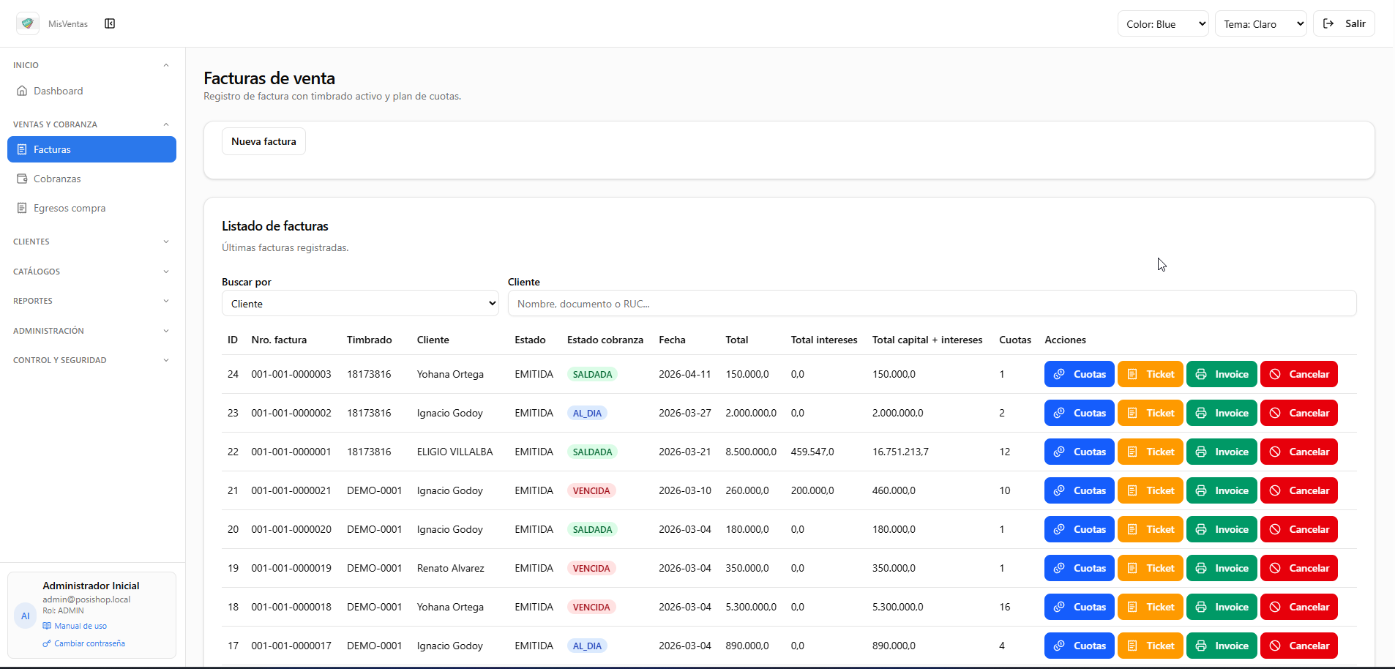Click the date 2026-04-11 cell

point(685,374)
